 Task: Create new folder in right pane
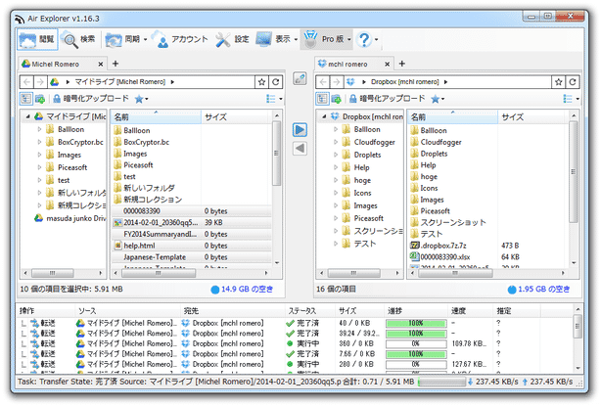pos(337,99)
